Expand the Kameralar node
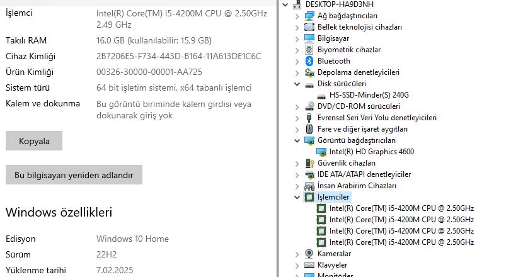The height and width of the screenshot is (277, 511). (x=297, y=254)
